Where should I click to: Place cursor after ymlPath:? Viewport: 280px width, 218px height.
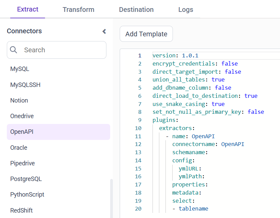click(x=205, y=176)
